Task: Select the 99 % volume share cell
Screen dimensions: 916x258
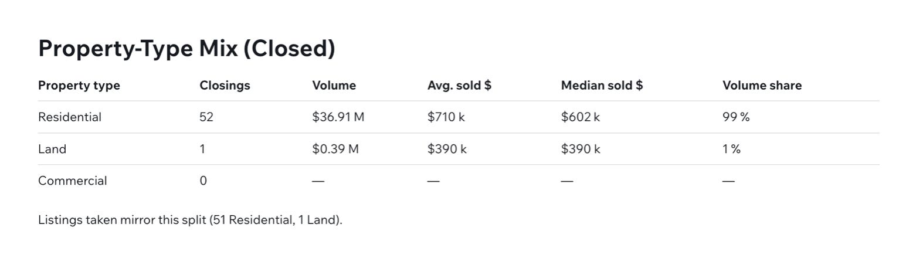Action: (736, 117)
